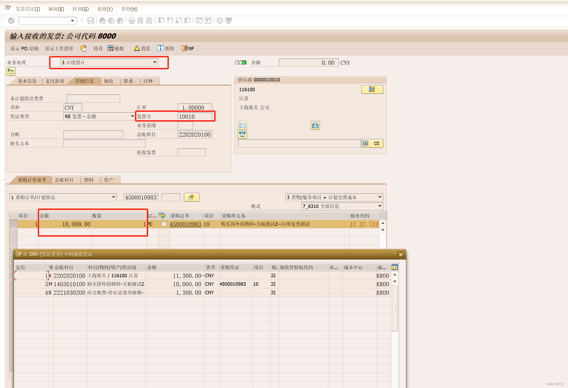Click the OI open items button
This screenshot has height=388, width=568.
click(x=372, y=143)
